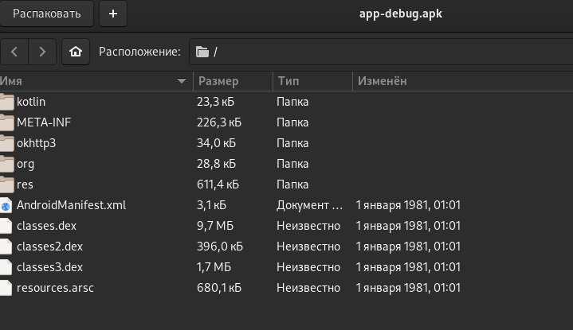The height and width of the screenshot is (330, 573).
Task: Click the classes.dex file icon
Action: (x=6, y=226)
